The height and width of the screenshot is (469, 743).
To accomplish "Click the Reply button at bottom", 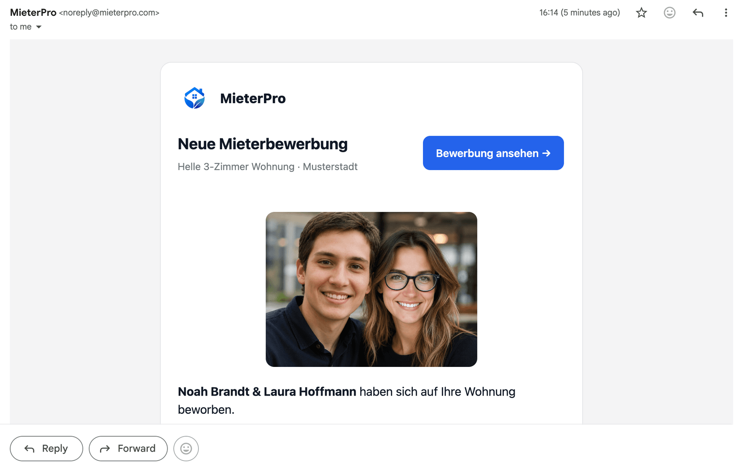I will (46, 449).
